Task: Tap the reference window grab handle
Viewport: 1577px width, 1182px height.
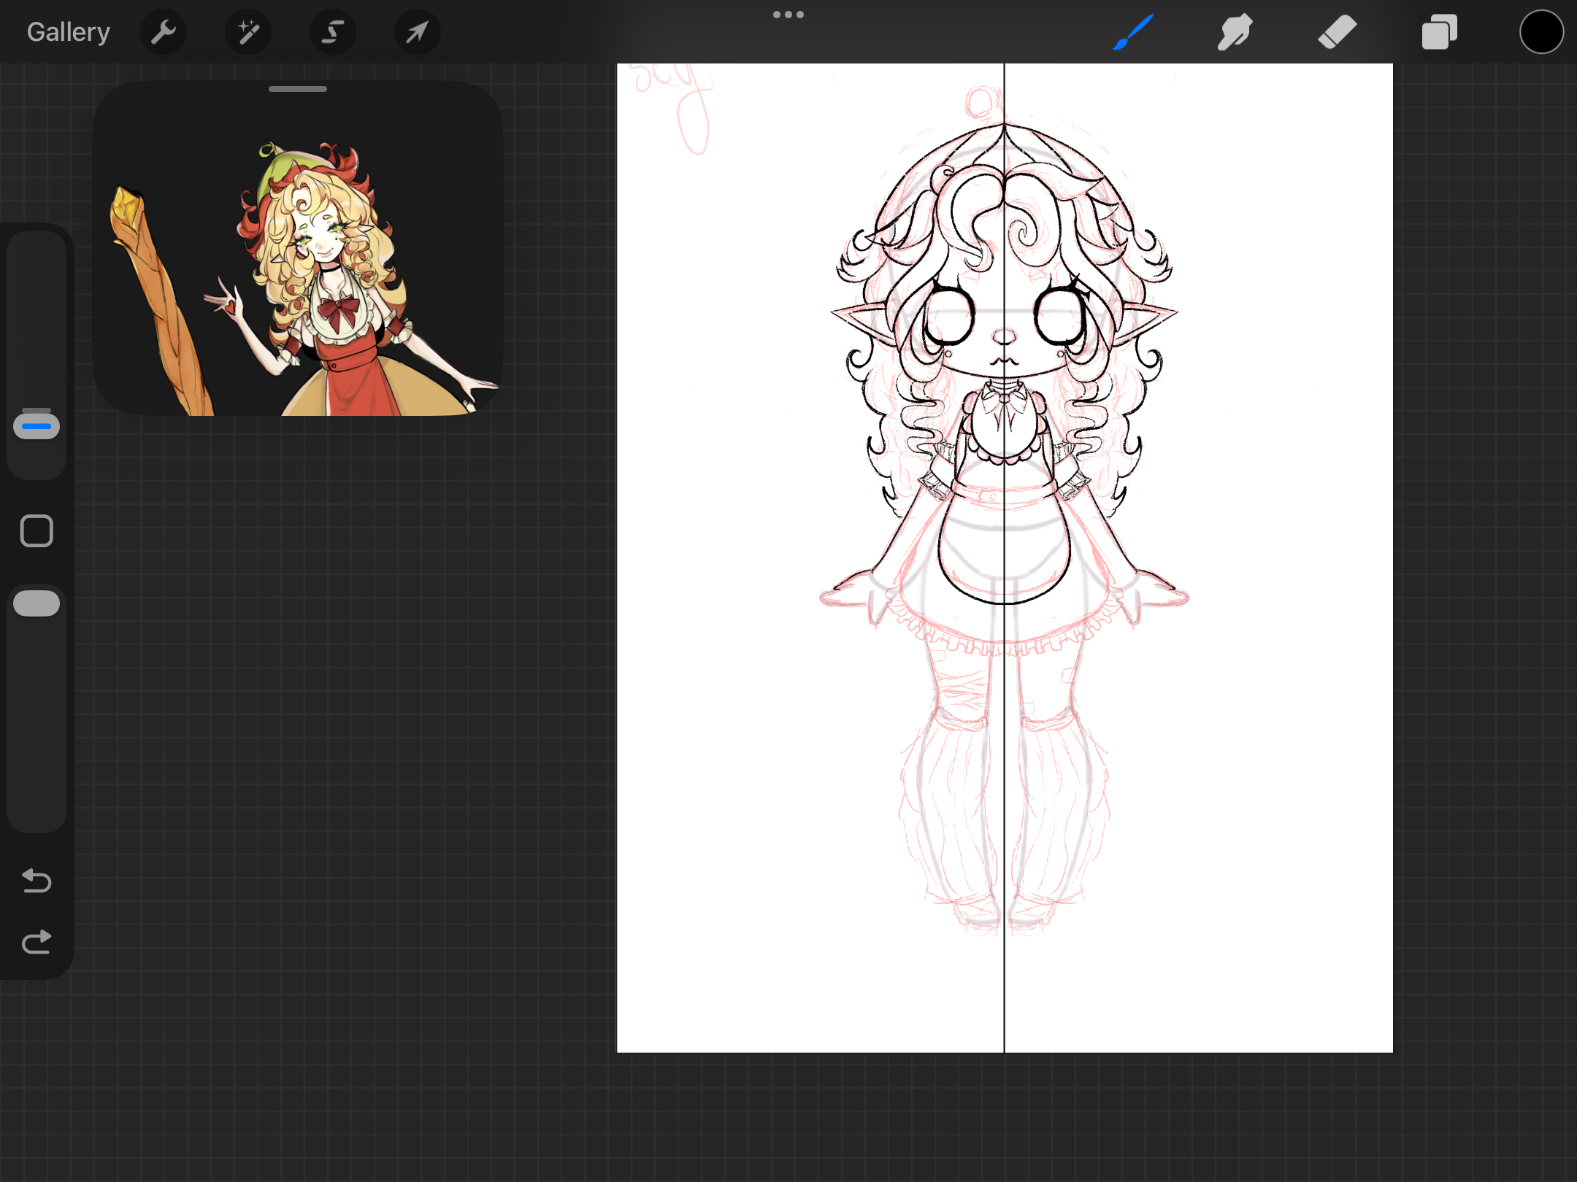Action: [298, 89]
